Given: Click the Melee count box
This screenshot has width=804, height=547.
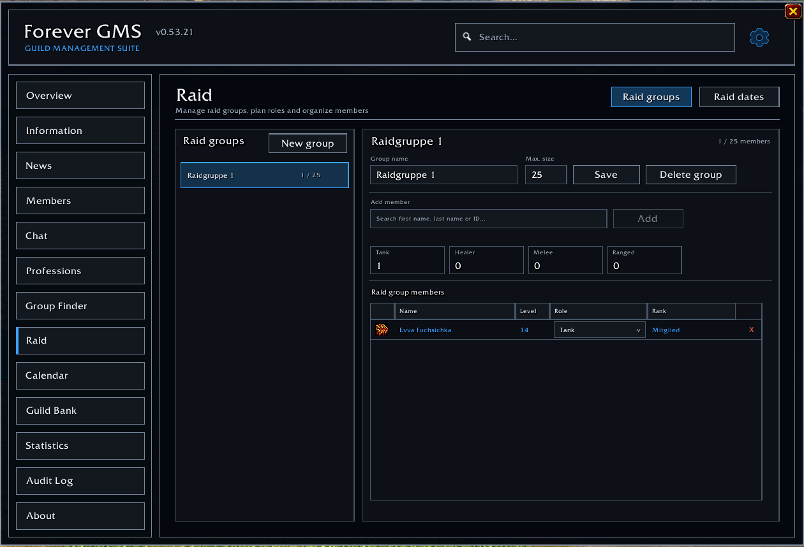Looking at the screenshot, I should 565,260.
